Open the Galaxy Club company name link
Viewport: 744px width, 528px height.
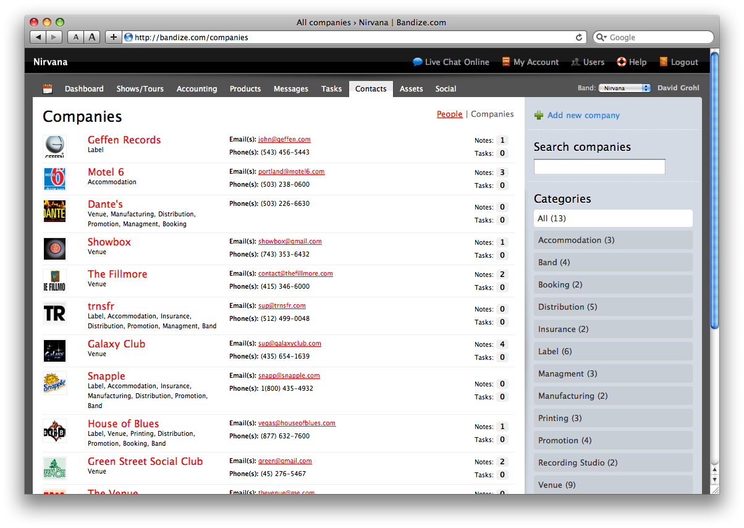click(116, 344)
